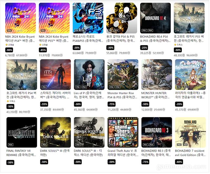Image resolution: width=210 pixels, height=174 pixels.
Task: Open the BIOHAZARD RE:3 cover image
Action: (x=157, y=132)
